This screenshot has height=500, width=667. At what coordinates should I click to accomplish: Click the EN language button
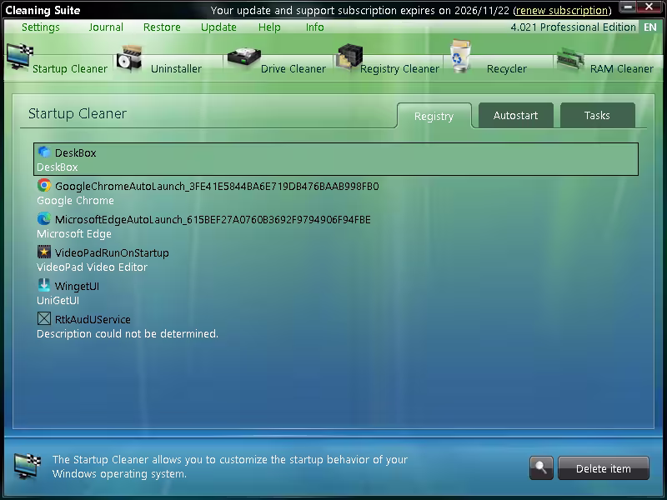coord(650,27)
